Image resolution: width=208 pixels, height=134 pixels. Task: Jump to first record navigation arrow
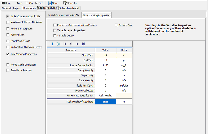tap(65, 44)
